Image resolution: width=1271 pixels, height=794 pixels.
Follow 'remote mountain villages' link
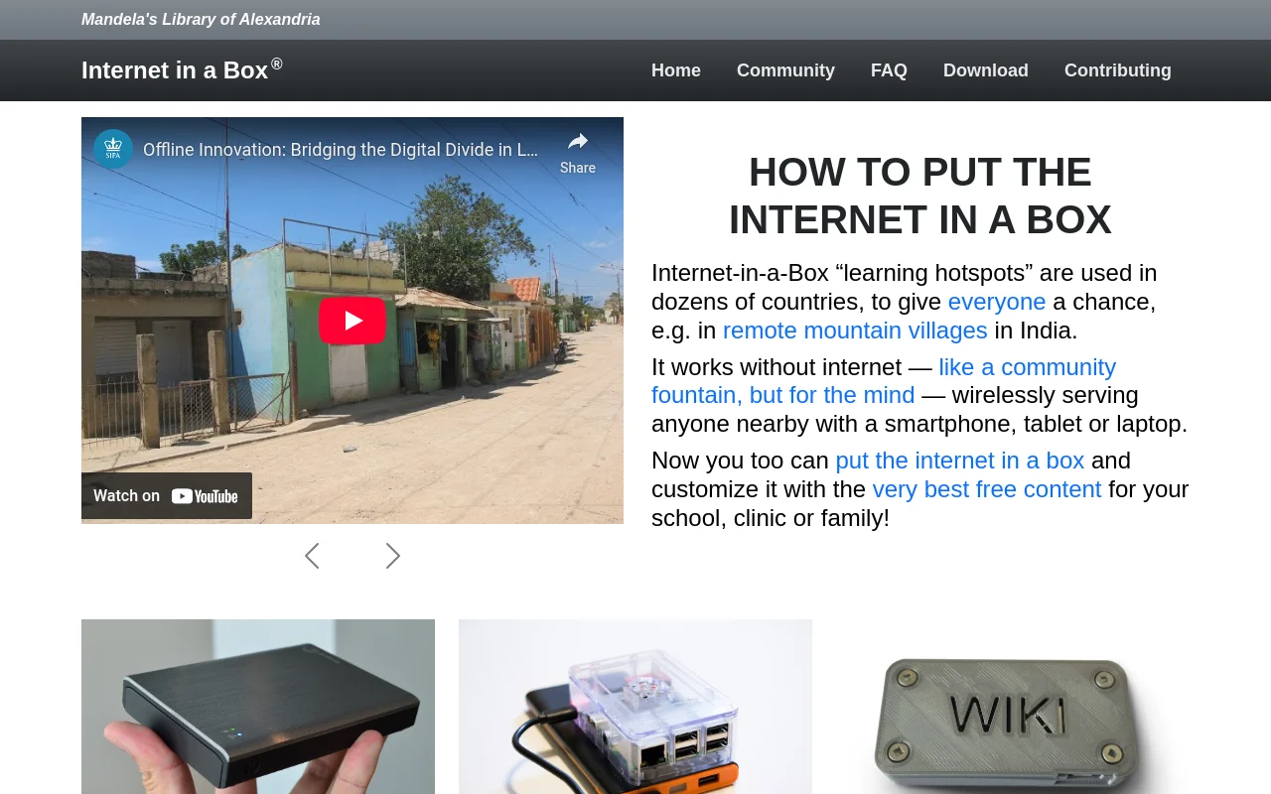tap(855, 331)
